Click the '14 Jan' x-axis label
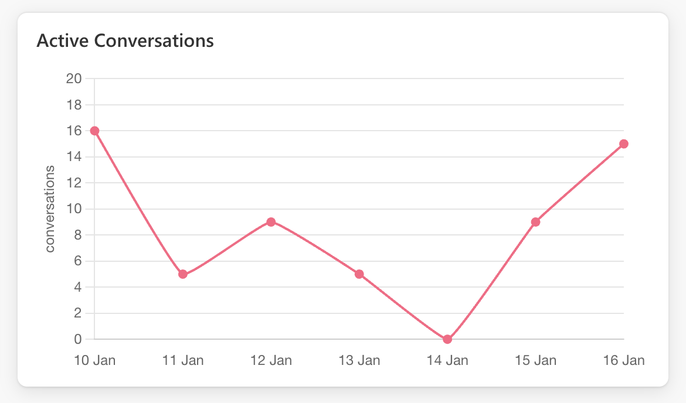 pos(447,360)
